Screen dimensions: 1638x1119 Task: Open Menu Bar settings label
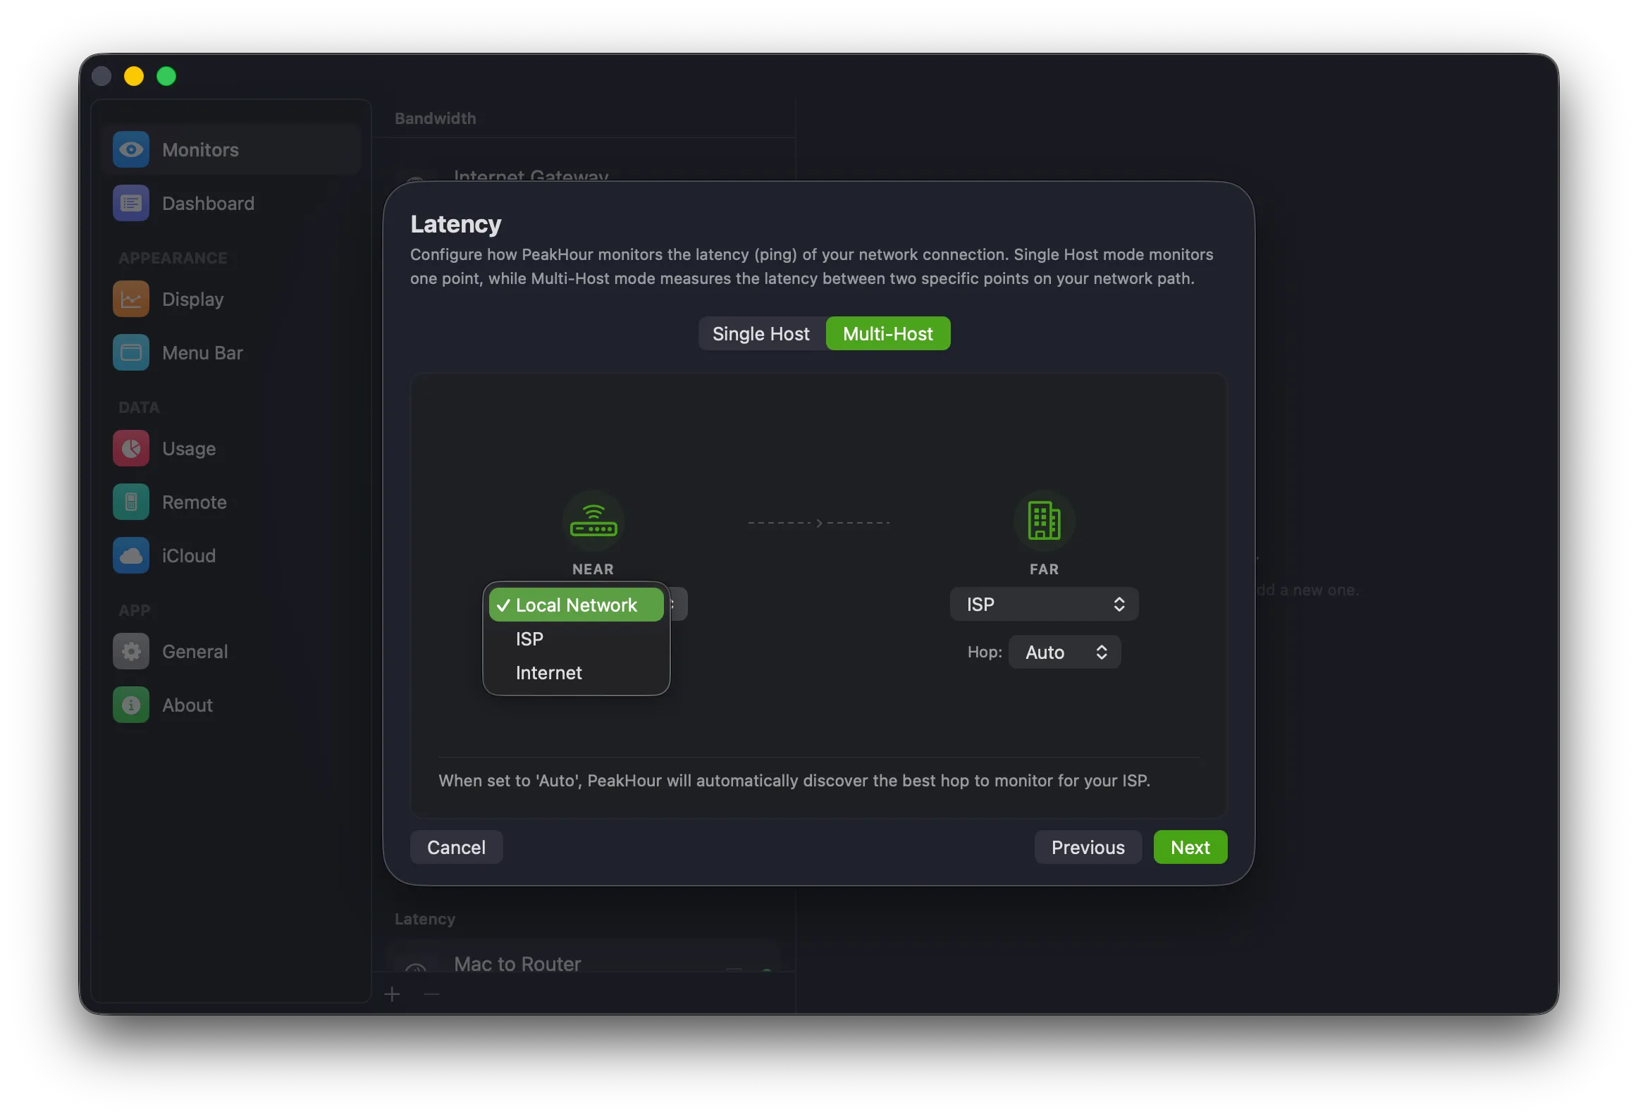[202, 353]
